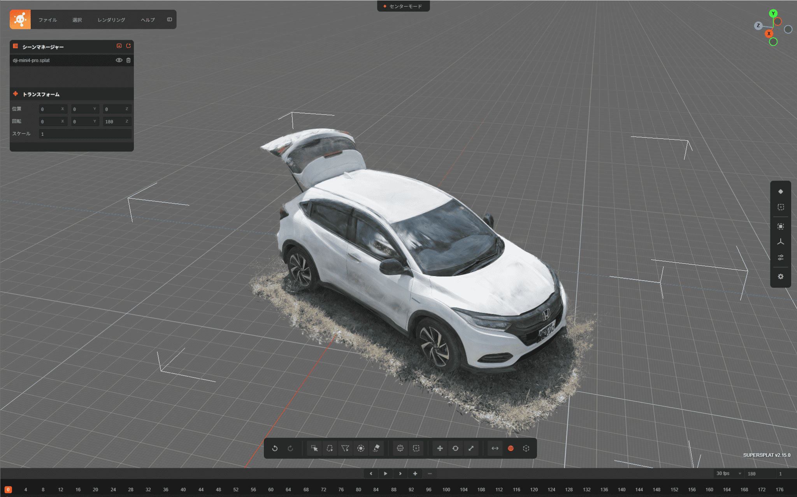Toggle world coordinate space globe button
797x497 pixels.
click(x=511, y=448)
